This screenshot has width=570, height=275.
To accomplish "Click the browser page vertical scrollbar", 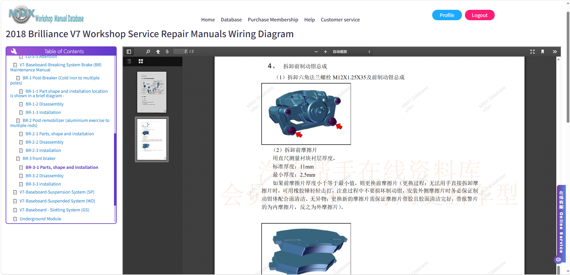I will click(568, 67).
